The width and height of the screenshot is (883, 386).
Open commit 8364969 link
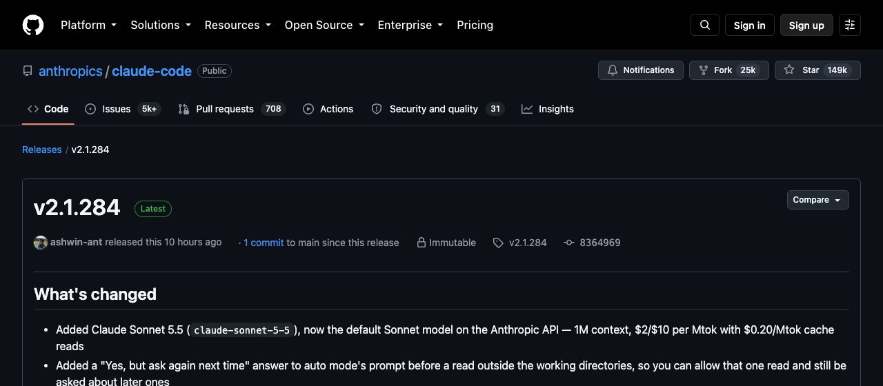tap(600, 243)
